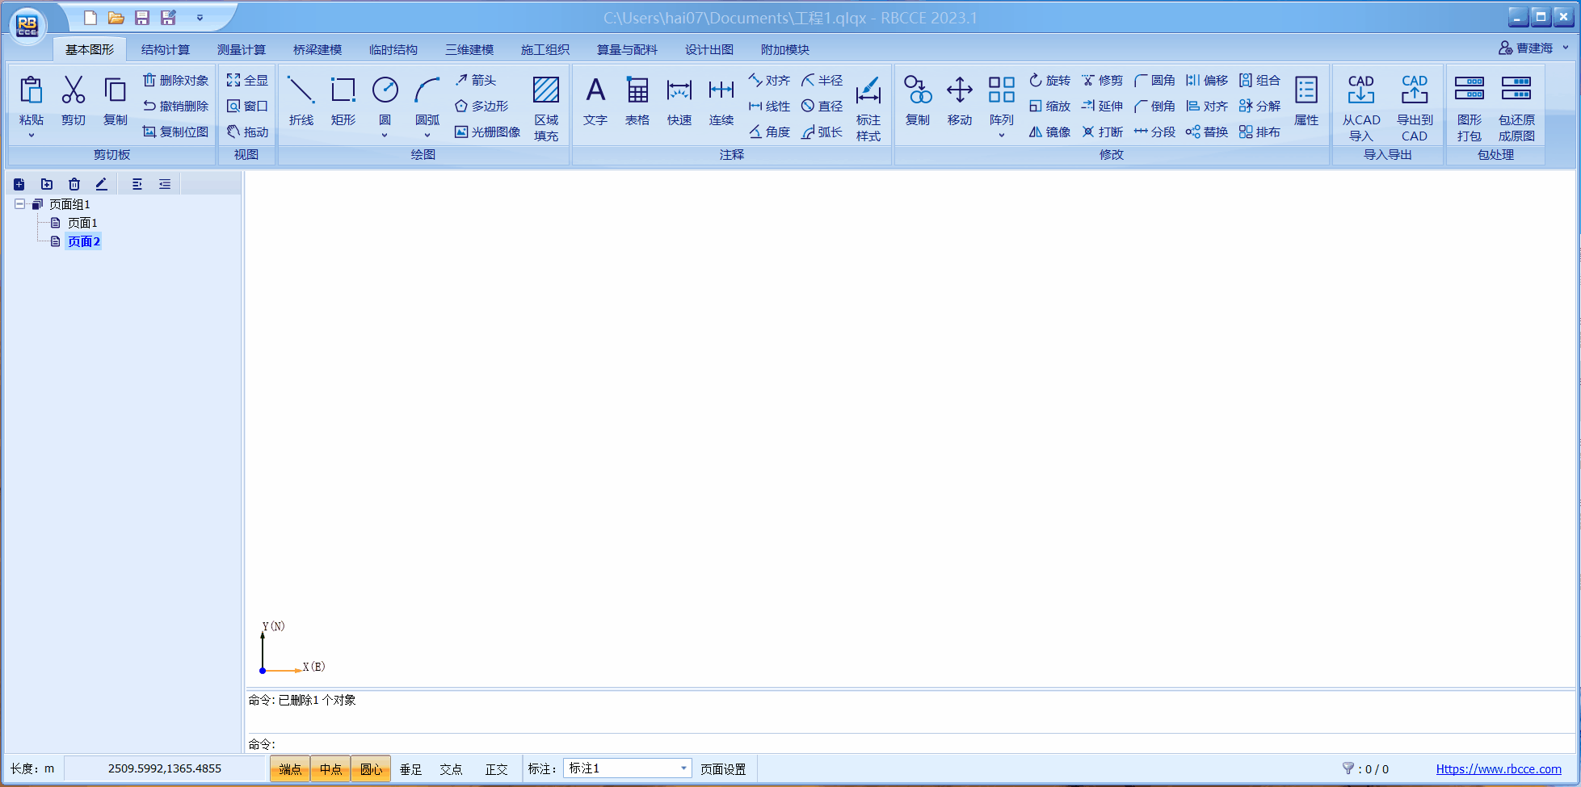The width and height of the screenshot is (1581, 787).
Task: Select the 矩形 rectangle tool
Action: 343,100
